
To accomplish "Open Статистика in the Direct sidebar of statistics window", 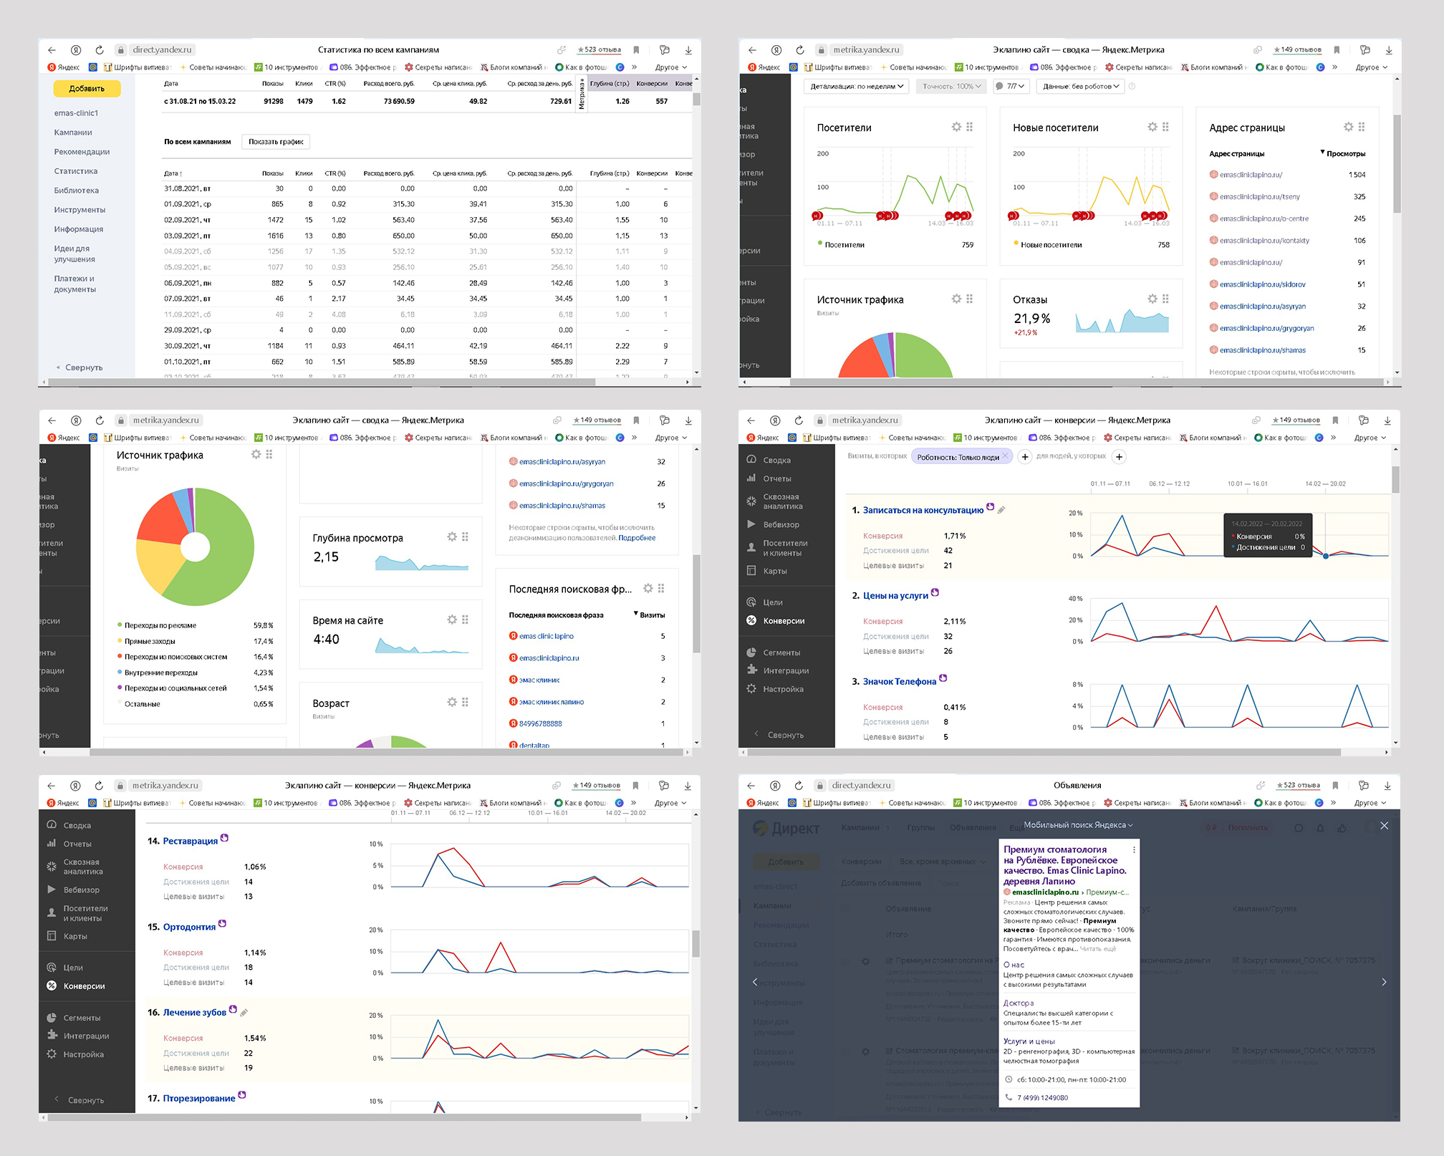I will (x=75, y=171).
